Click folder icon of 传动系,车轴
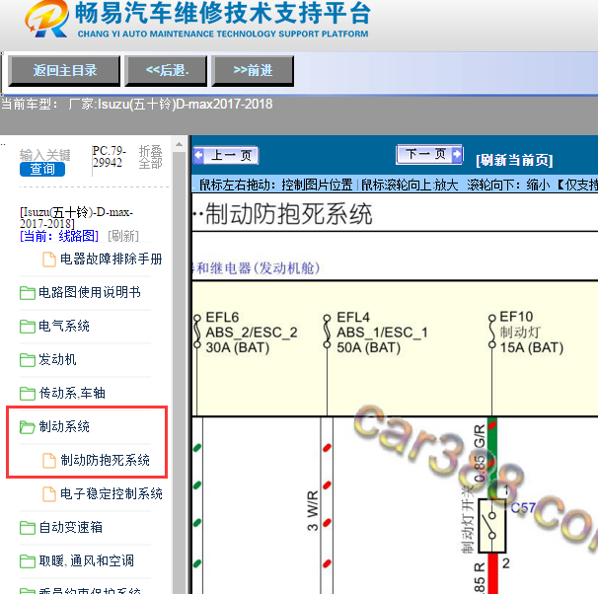This screenshot has width=598, height=594. point(27,394)
